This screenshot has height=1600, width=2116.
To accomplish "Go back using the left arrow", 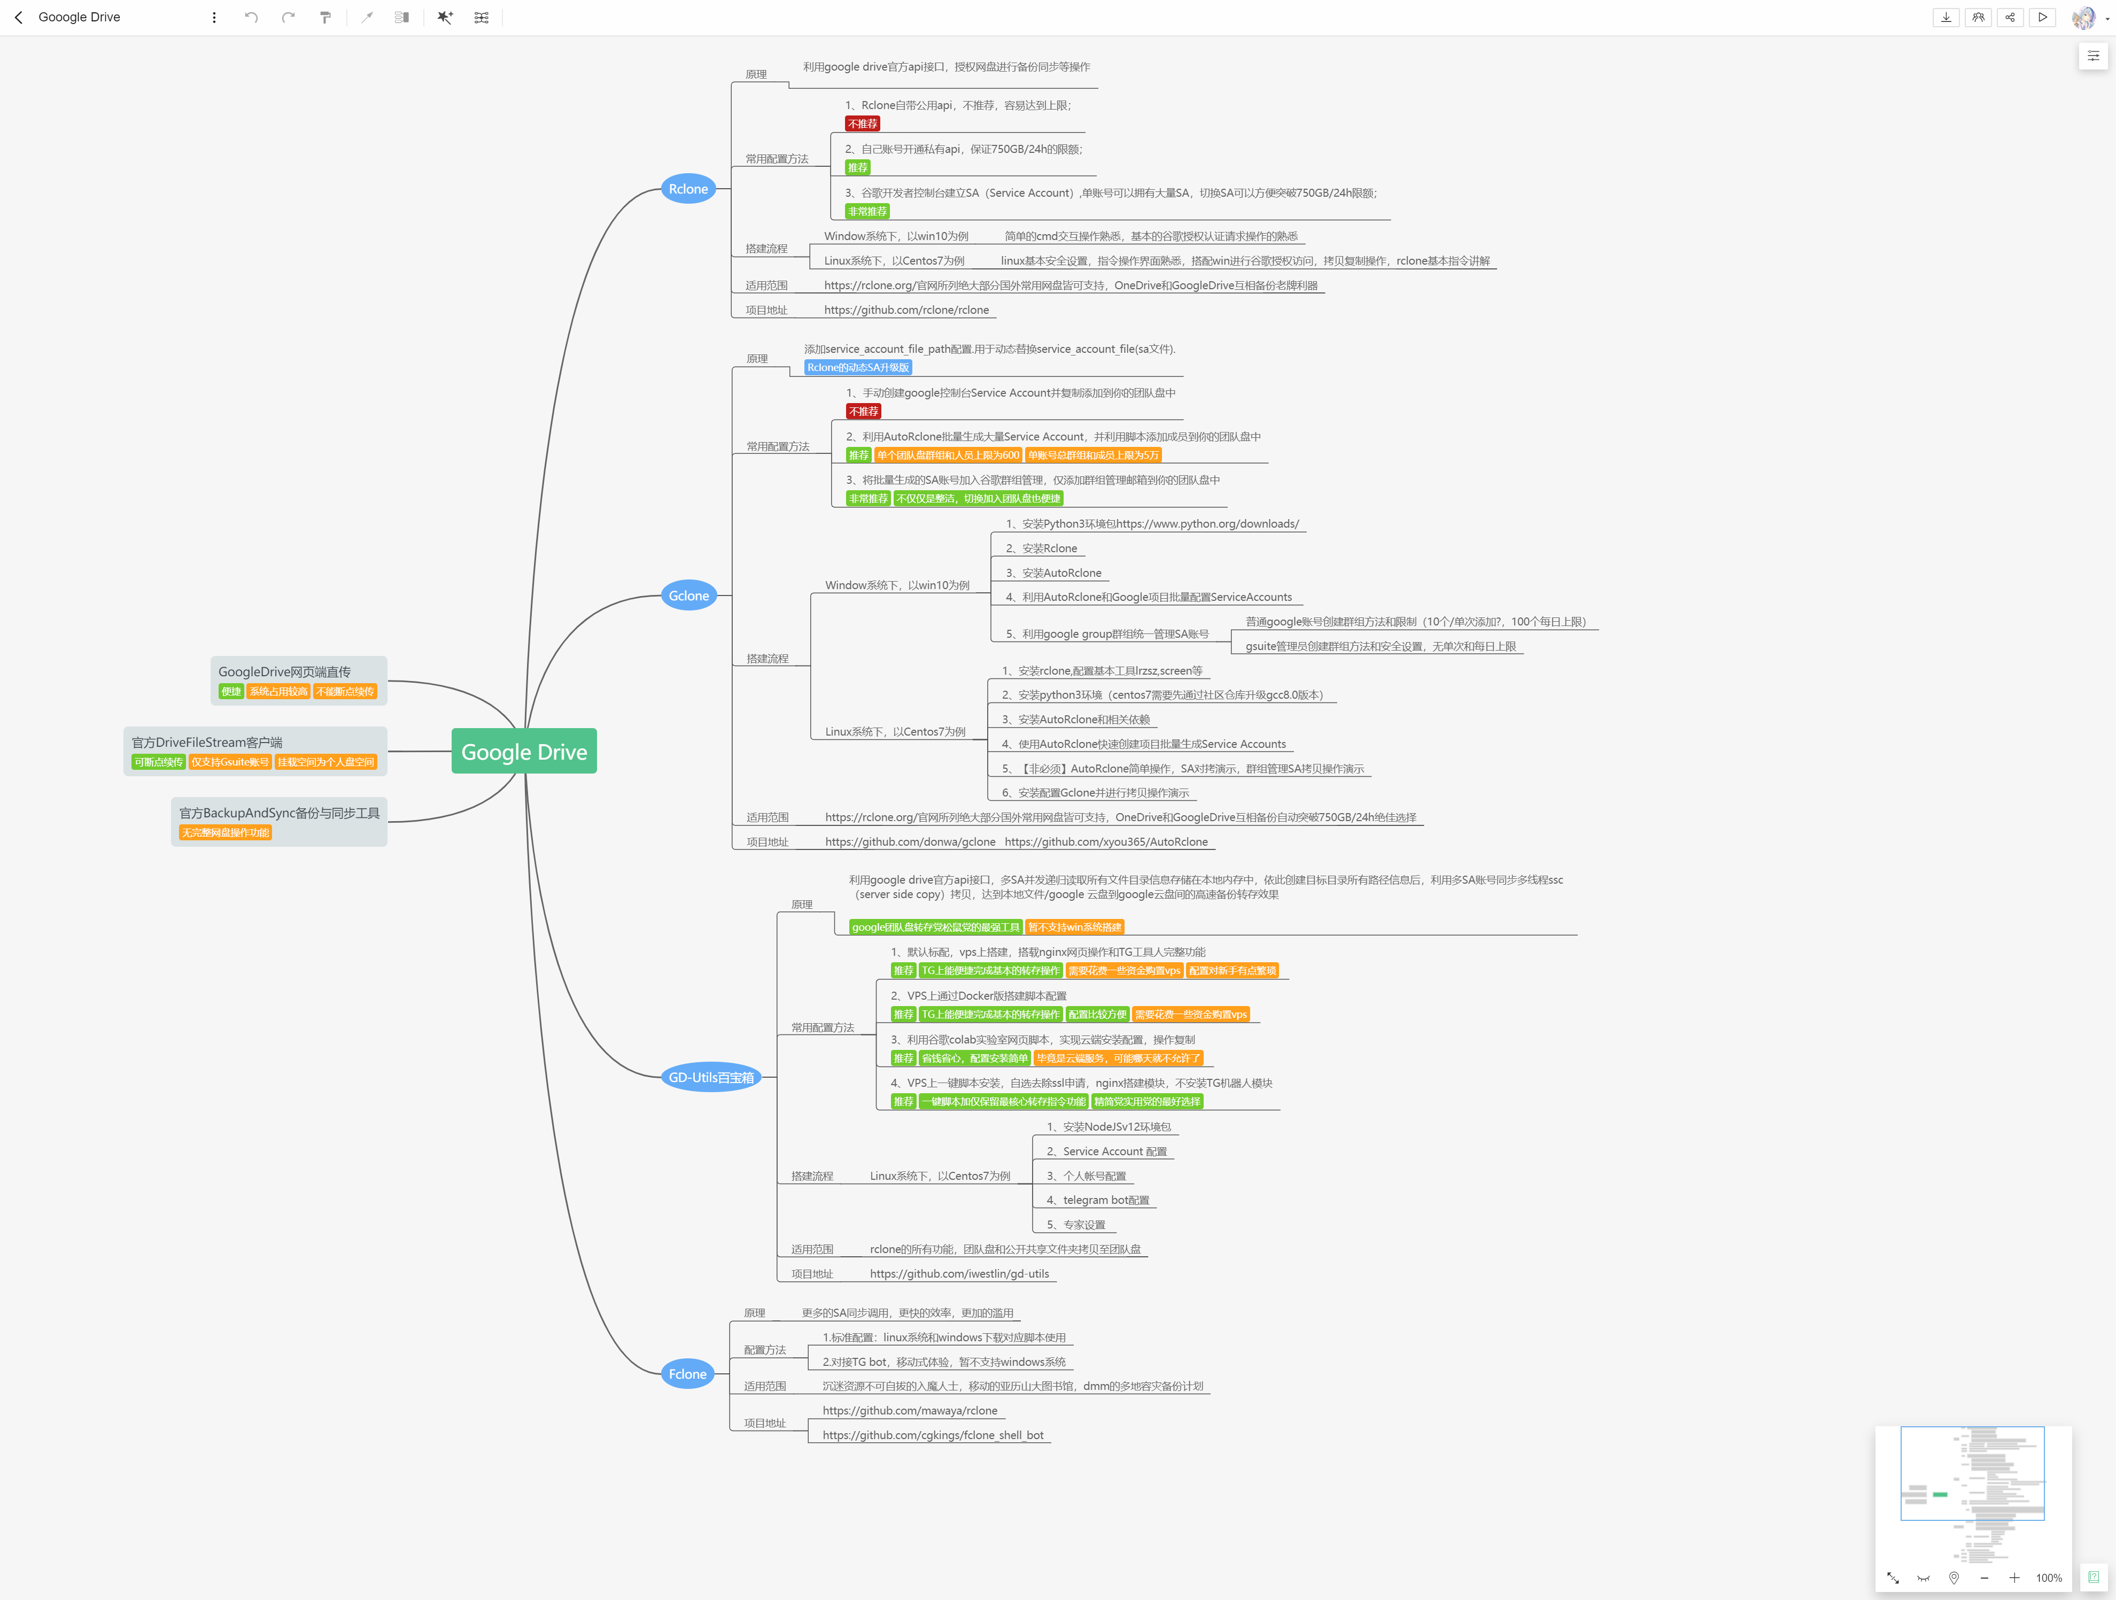I will click(x=18, y=17).
